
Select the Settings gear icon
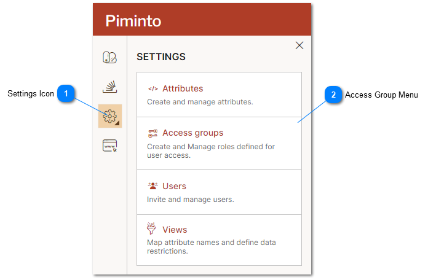(x=109, y=116)
